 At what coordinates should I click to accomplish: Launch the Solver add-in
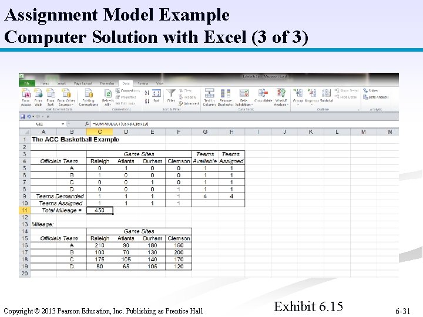[371, 90]
